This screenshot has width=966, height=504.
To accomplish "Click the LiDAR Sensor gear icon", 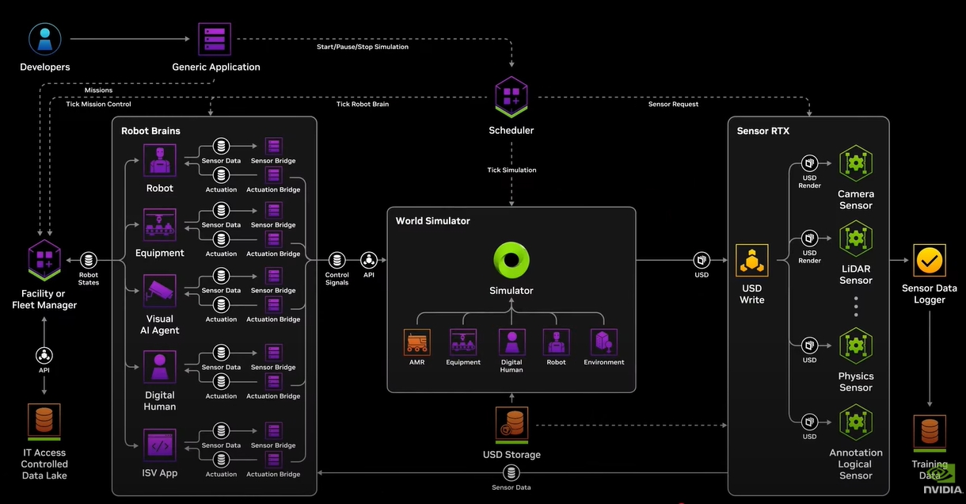I will [856, 239].
